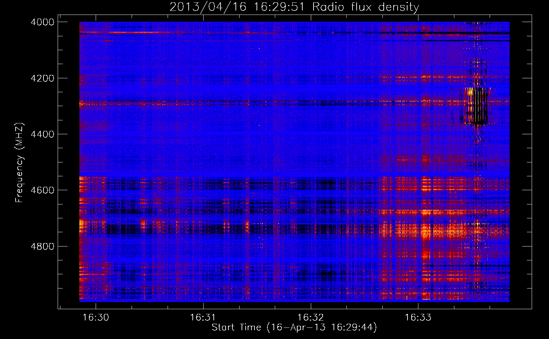The image size is (549, 339).
Task: Click the 16:30 time tick label
Action: [x=96, y=317]
